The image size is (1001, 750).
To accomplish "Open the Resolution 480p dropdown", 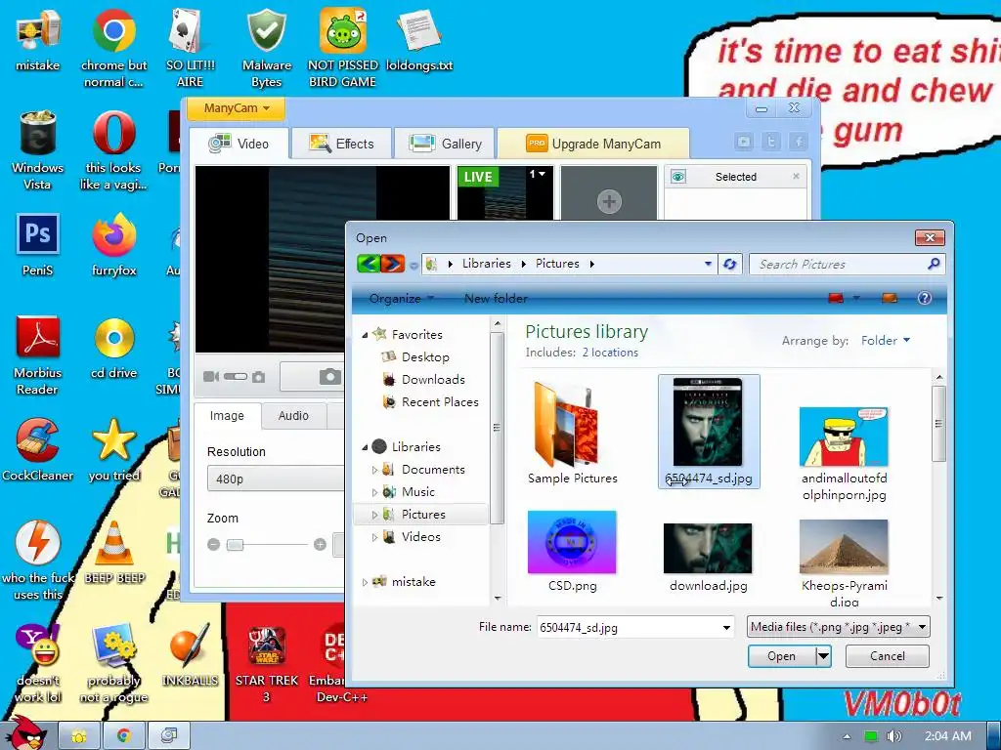I will point(276,479).
